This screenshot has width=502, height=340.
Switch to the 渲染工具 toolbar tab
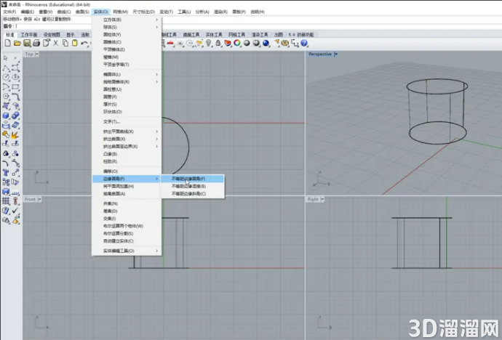260,35
